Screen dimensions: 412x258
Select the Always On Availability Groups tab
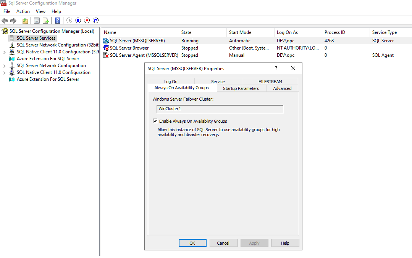point(182,88)
